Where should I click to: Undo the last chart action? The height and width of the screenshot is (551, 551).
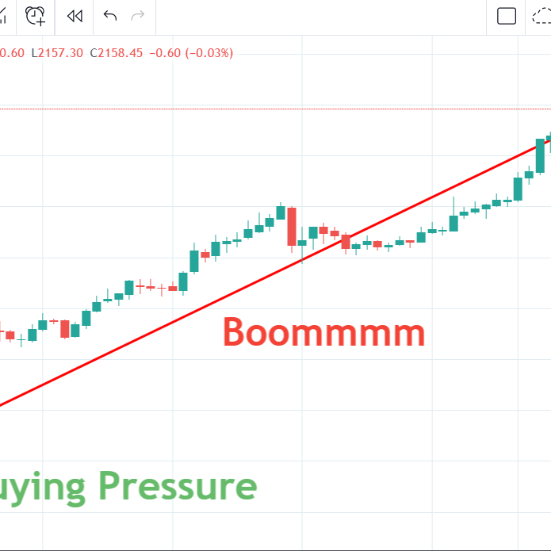pos(110,16)
